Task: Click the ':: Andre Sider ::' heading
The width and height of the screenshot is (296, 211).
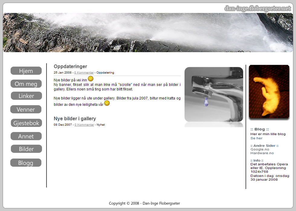Action: click(x=264, y=146)
